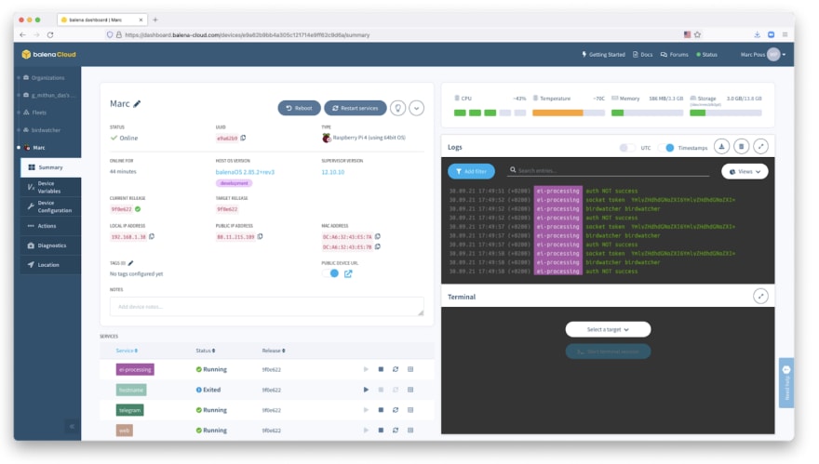Stop the ei-processing service
The image size is (819, 464).
381,369
